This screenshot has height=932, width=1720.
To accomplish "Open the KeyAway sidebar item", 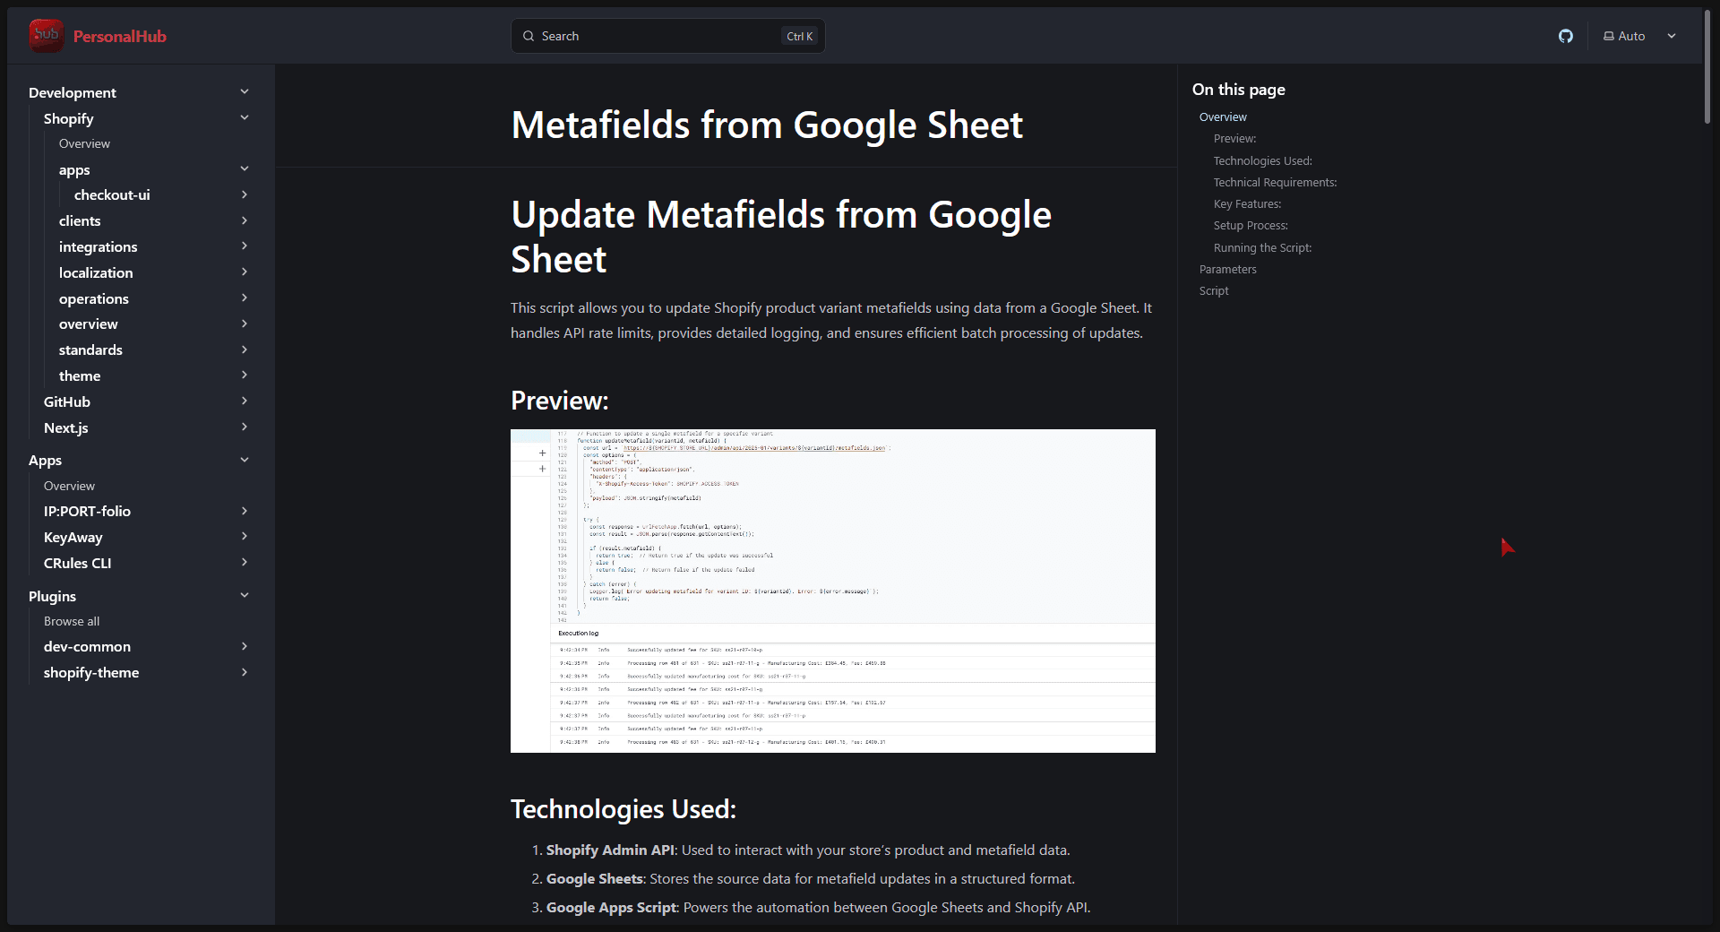I will [73, 537].
